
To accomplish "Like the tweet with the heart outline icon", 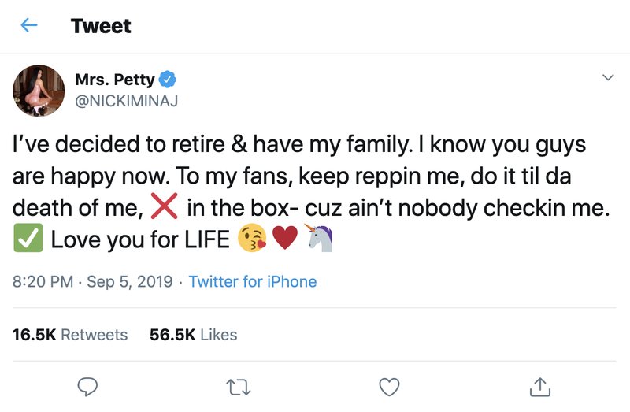I will pos(389,386).
